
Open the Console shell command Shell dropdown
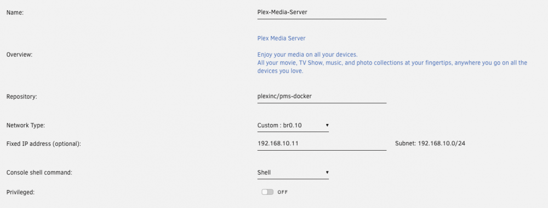293,173
